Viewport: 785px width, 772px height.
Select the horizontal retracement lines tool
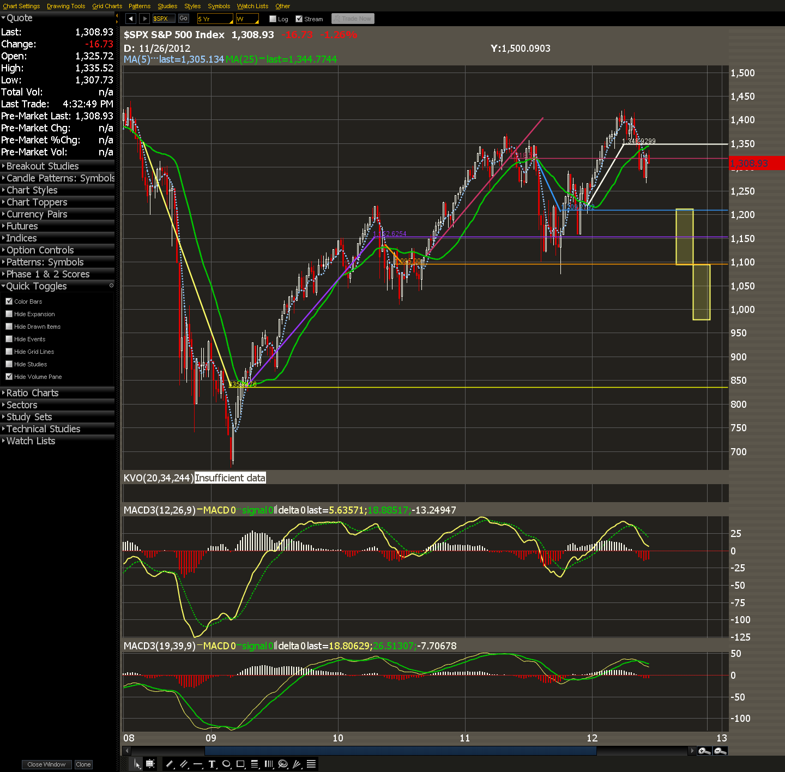255,764
